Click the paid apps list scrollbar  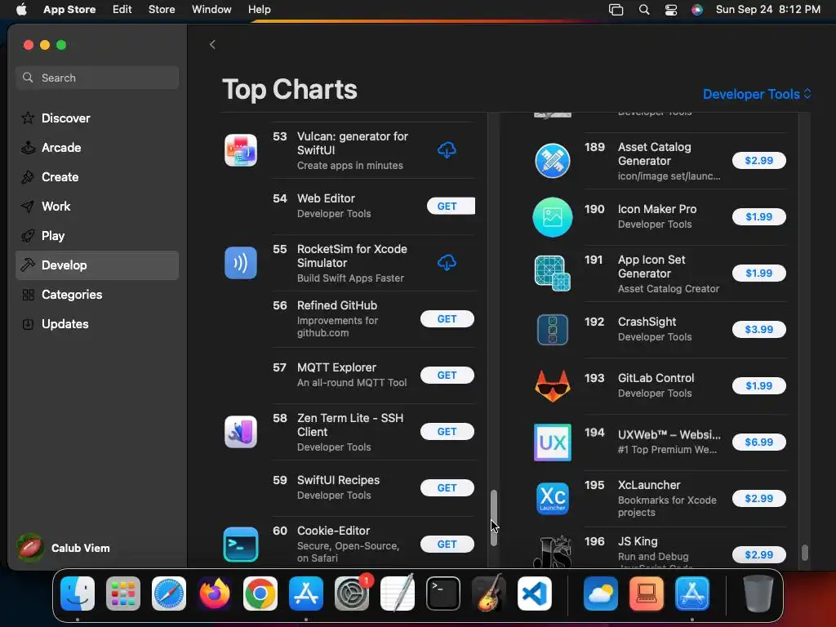[804, 553]
